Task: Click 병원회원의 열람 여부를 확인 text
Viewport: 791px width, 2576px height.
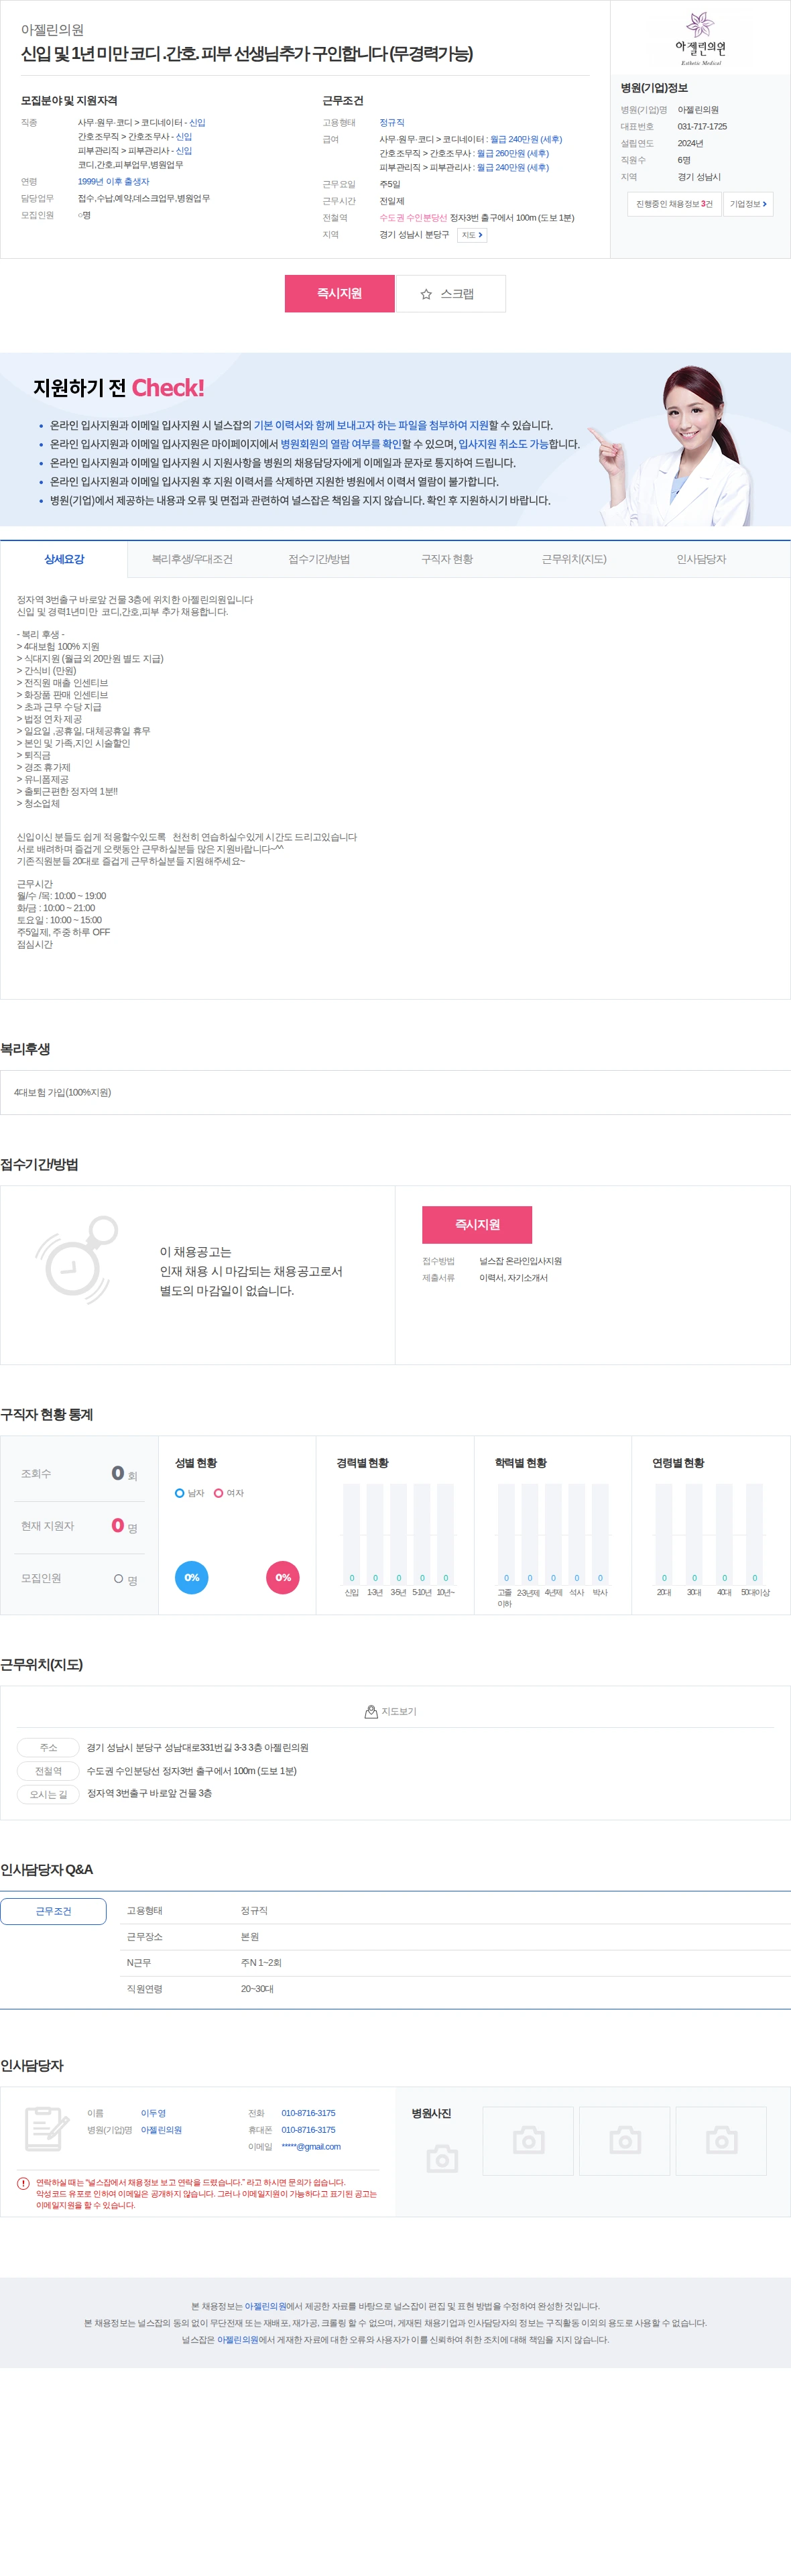Action: (x=341, y=444)
